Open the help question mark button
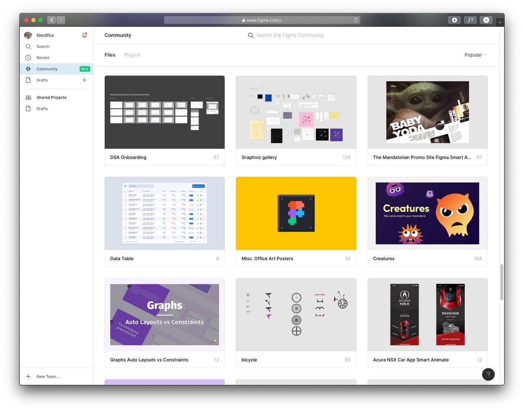 pyautogui.click(x=488, y=374)
